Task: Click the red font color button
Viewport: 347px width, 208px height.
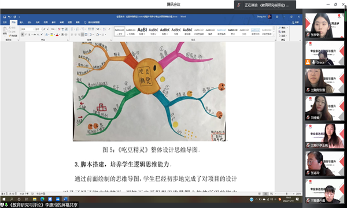Action: click(x=57, y=35)
